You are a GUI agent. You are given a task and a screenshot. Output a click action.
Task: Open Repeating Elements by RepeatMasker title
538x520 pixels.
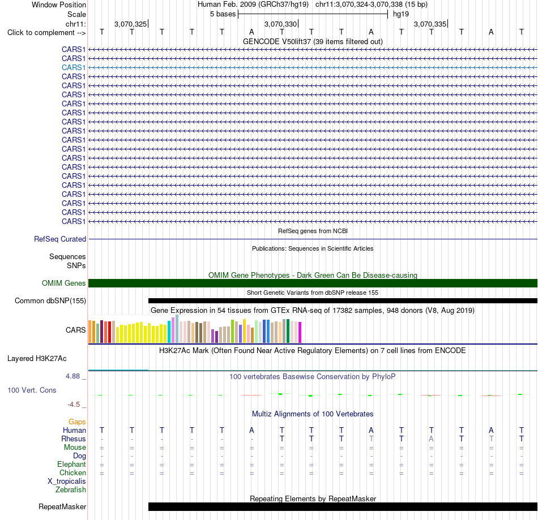[x=313, y=498]
